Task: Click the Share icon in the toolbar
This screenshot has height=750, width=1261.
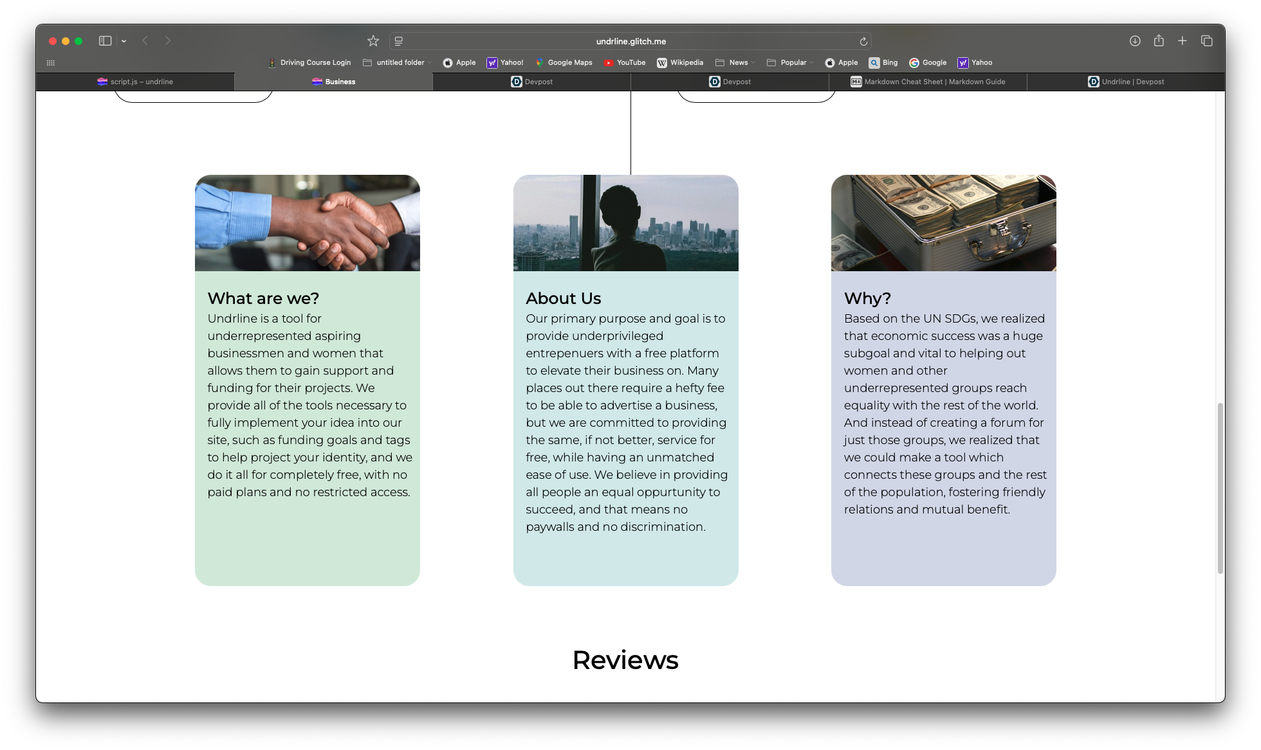Action: (1159, 41)
